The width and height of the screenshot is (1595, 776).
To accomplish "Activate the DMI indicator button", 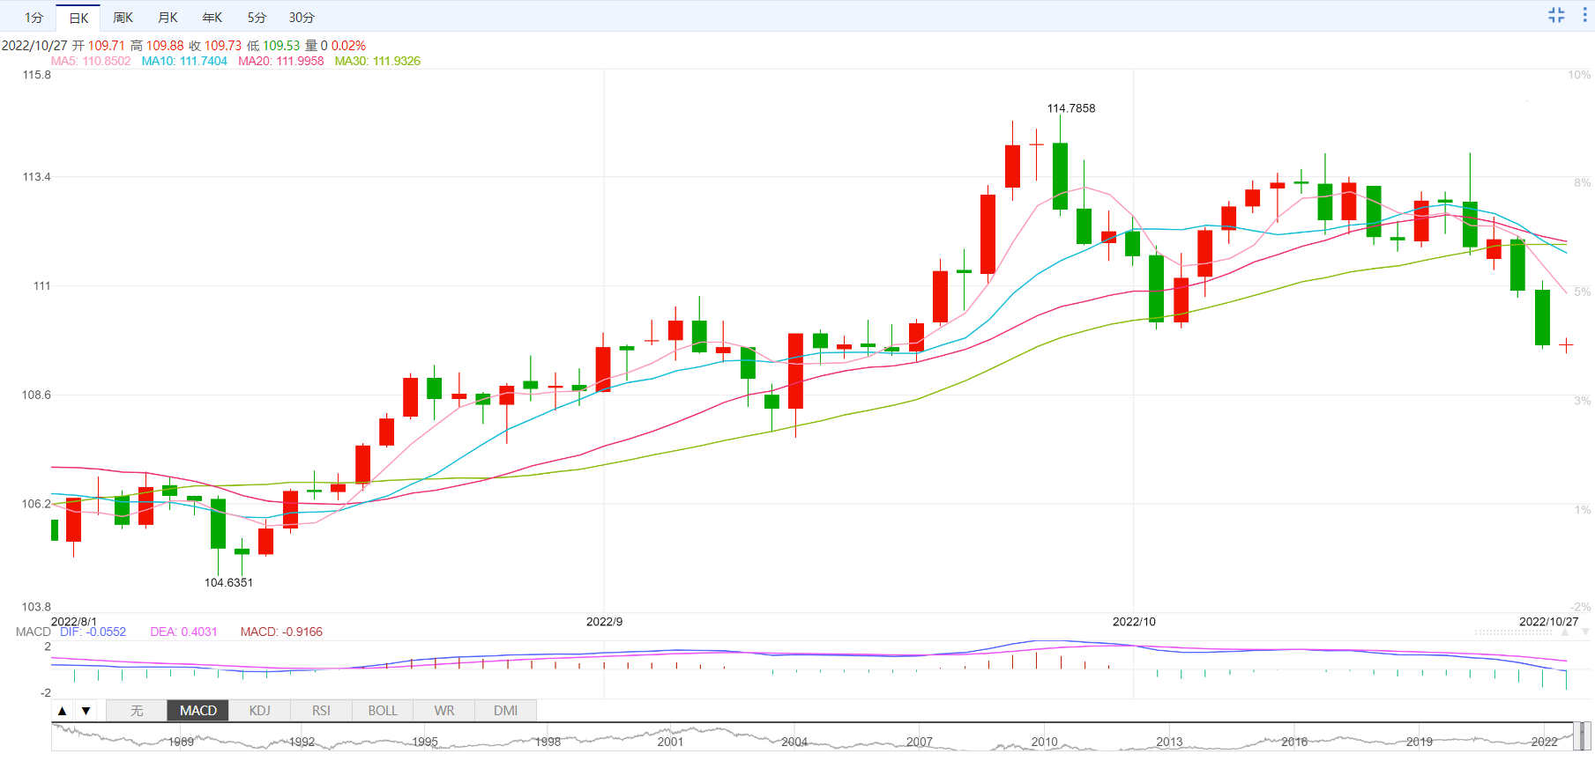I will [x=505, y=711].
